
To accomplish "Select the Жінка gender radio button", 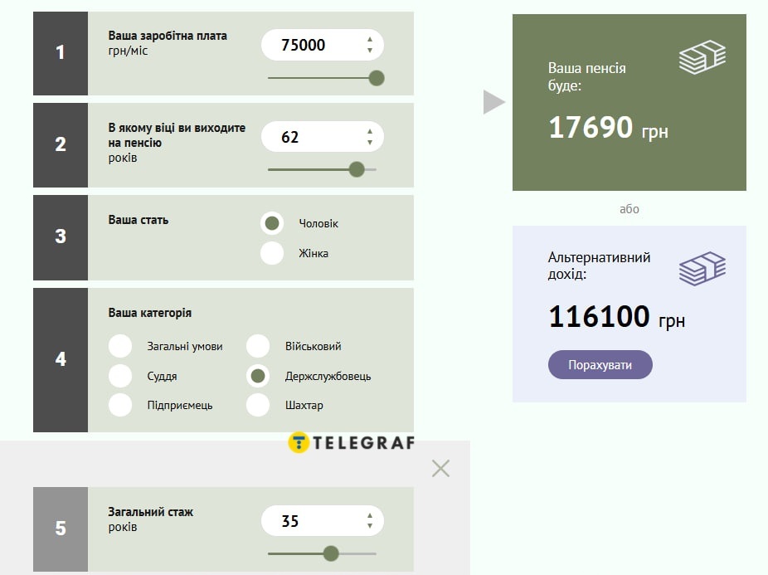I will click(272, 253).
